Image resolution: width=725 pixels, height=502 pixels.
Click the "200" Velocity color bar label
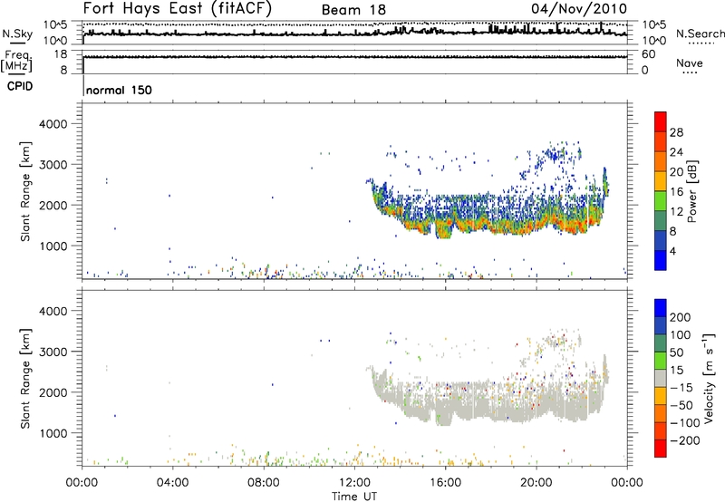pyautogui.click(x=681, y=317)
